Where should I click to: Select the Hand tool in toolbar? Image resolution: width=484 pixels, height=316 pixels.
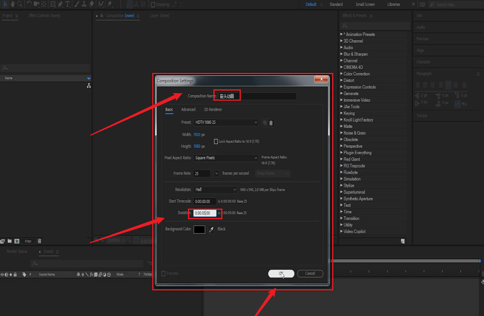coord(12,4)
